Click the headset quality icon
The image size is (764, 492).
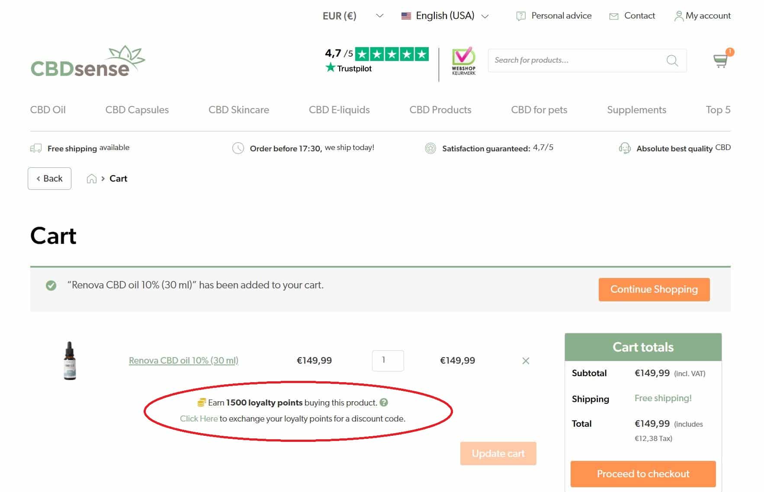[x=625, y=148]
